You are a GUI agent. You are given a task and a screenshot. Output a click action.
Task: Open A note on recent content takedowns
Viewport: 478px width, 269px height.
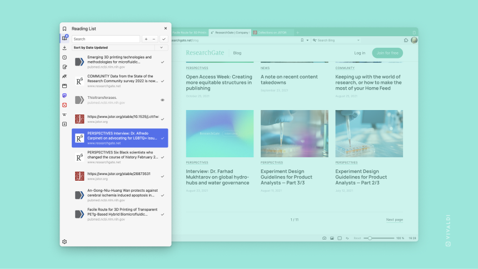(289, 79)
